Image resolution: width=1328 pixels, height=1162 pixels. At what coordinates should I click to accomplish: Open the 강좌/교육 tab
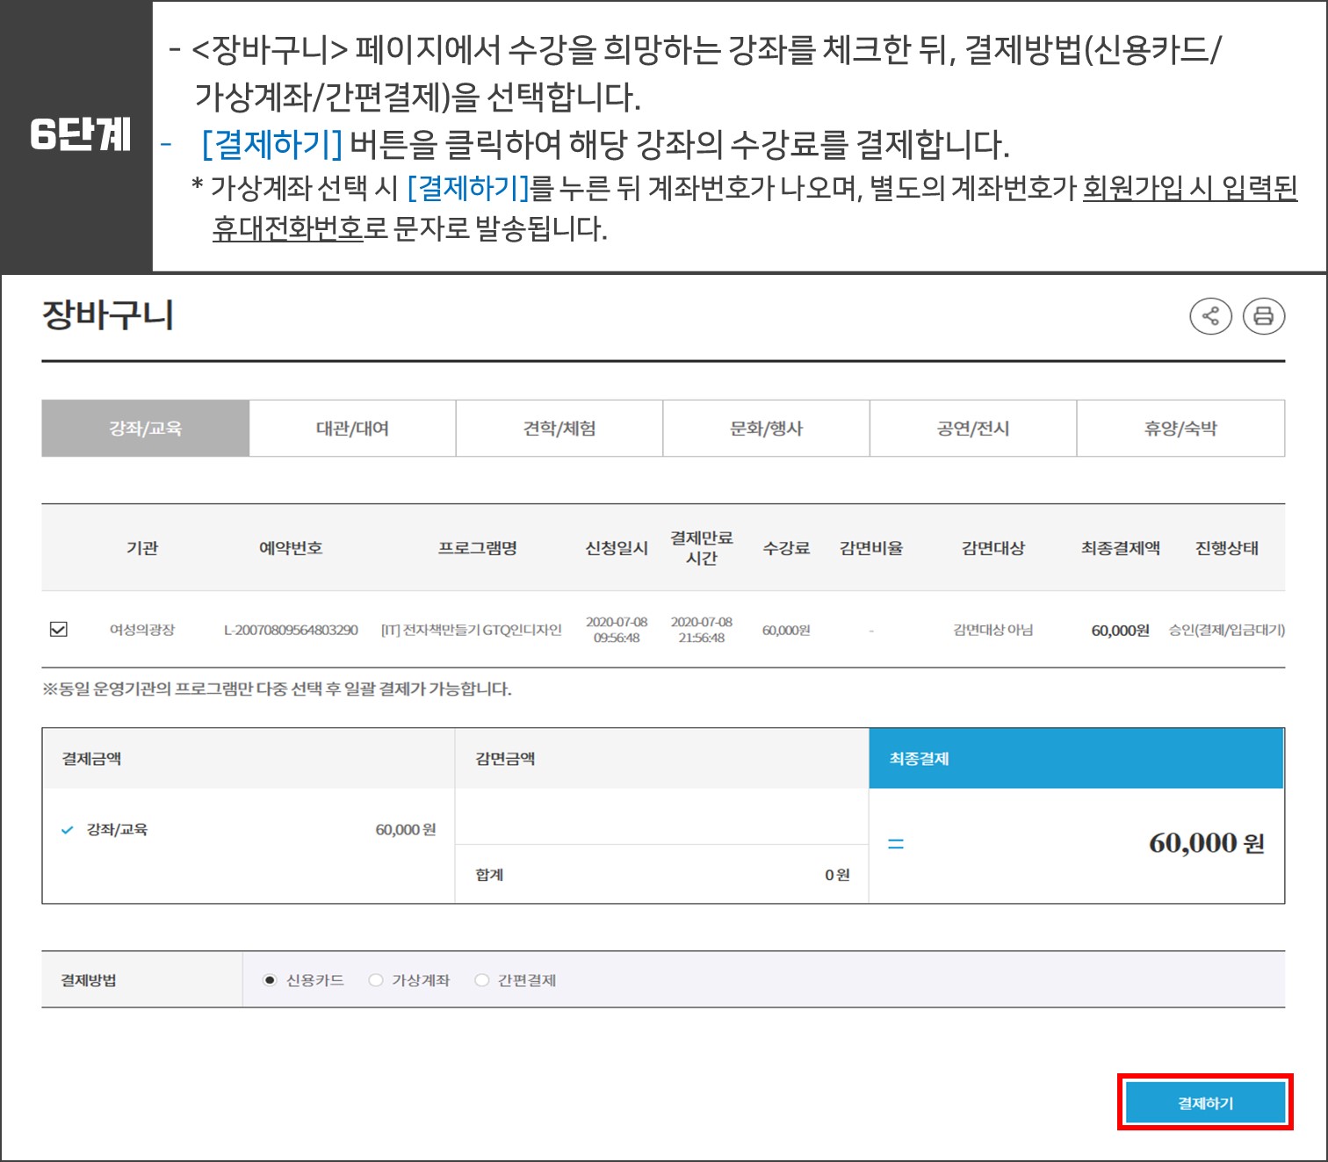click(x=146, y=429)
